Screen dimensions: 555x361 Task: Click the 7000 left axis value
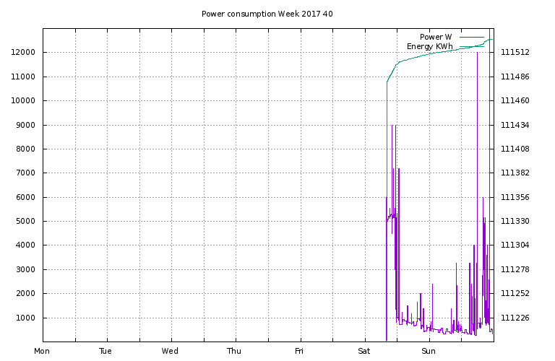coord(25,173)
